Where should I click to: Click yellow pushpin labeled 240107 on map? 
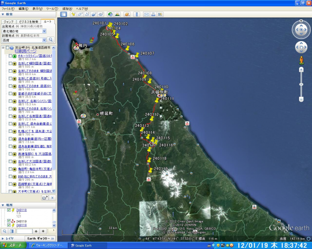click(137, 55)
